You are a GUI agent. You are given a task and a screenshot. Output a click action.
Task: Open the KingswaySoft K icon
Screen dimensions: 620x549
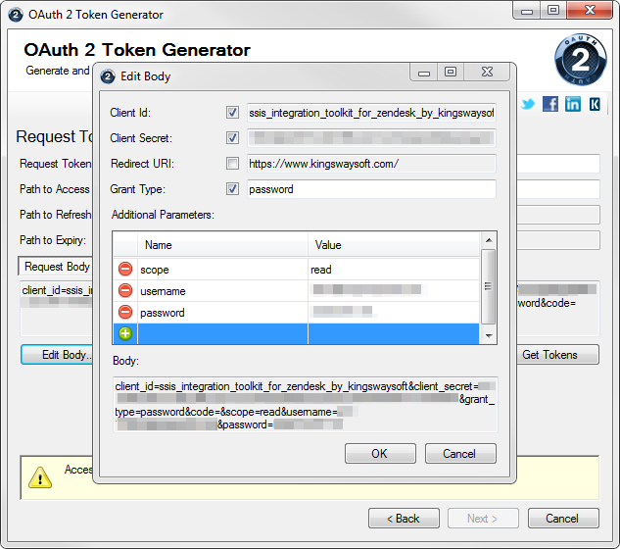point(595,105)
